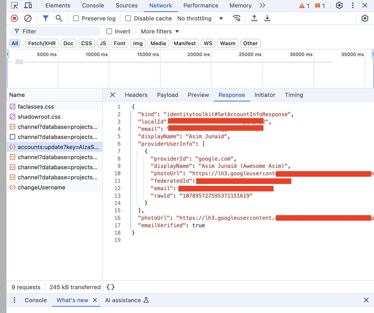374x313 pixels.
Task: Open the Preview tab
Action: pyautogui.click(x=198, y=95)
